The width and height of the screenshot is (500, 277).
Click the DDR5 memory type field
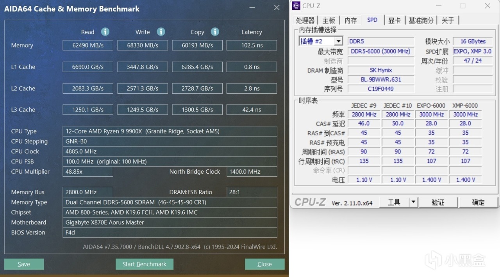click(x=381, y=41)
